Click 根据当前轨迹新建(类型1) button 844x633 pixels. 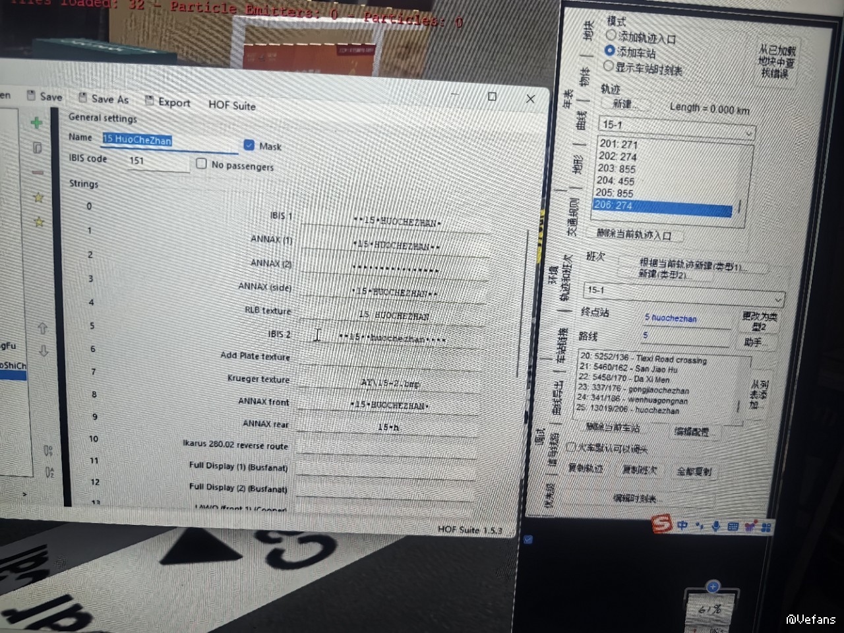692,266
